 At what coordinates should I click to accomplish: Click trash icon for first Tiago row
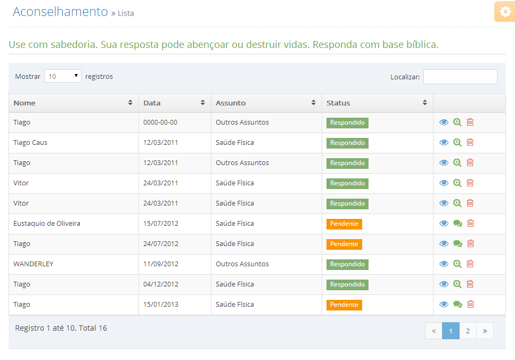(470, 122)
